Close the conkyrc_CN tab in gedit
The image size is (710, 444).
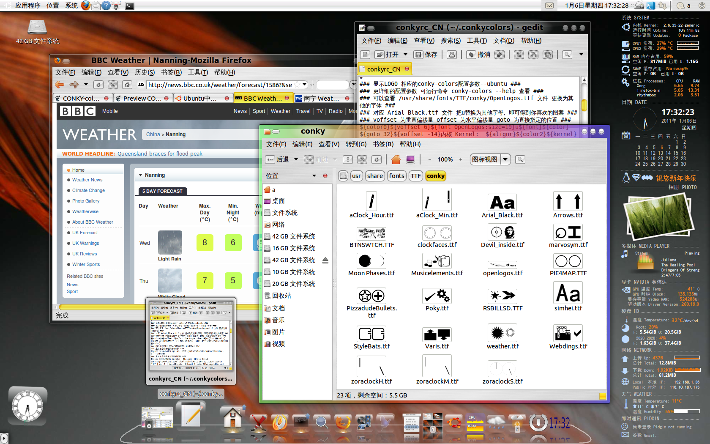[407, 69]
